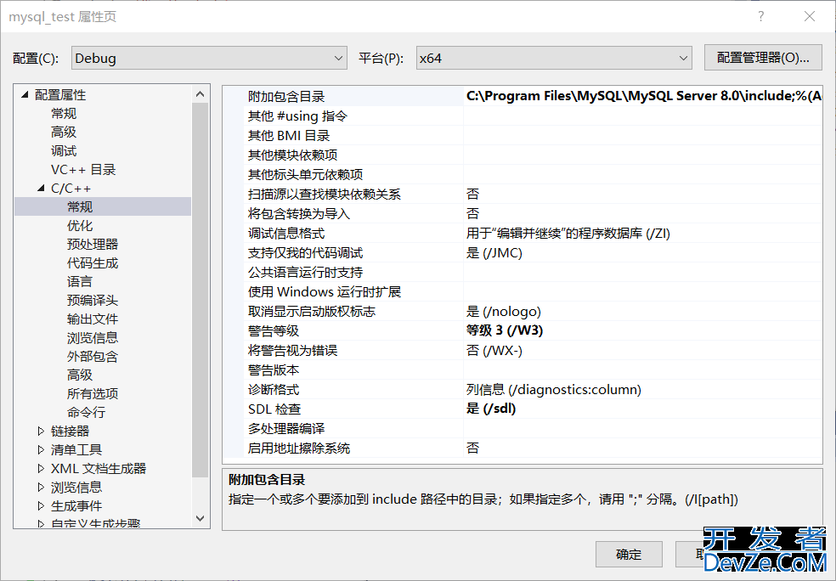Screen dimensions: 836x581
Task: Select the 代码生成 tree item
Action: tap(93, 262)
